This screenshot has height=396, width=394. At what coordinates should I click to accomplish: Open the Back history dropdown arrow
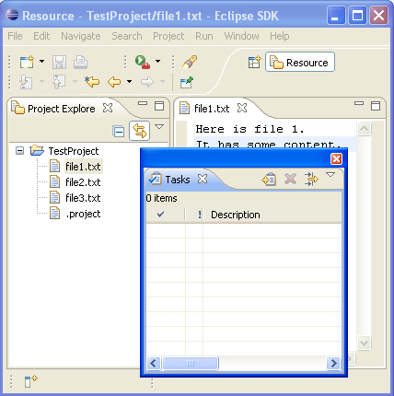(129, 81)
